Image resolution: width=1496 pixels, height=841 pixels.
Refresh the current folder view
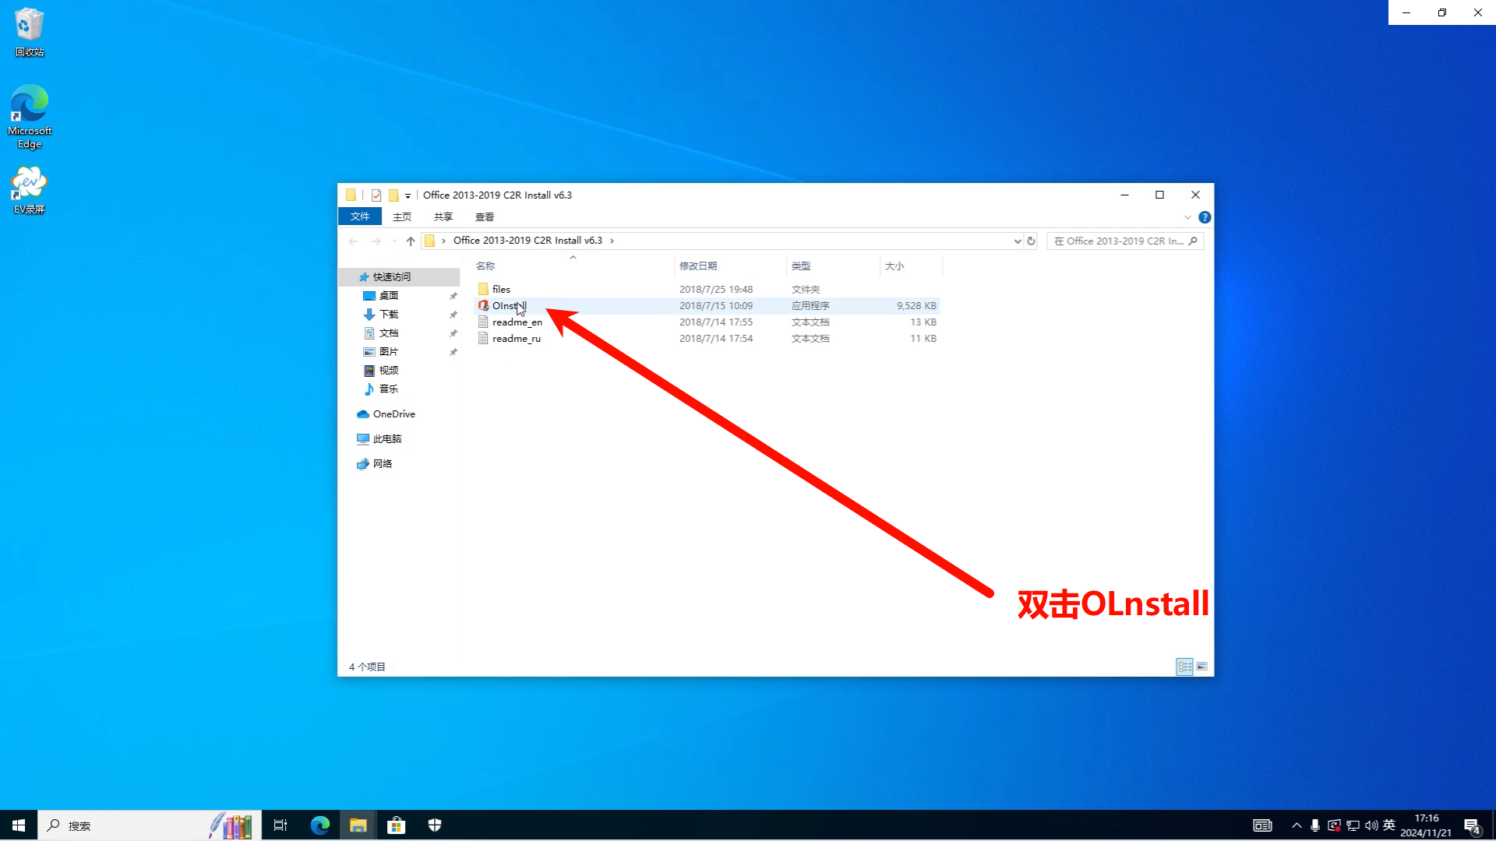[x=1031, y=241]
